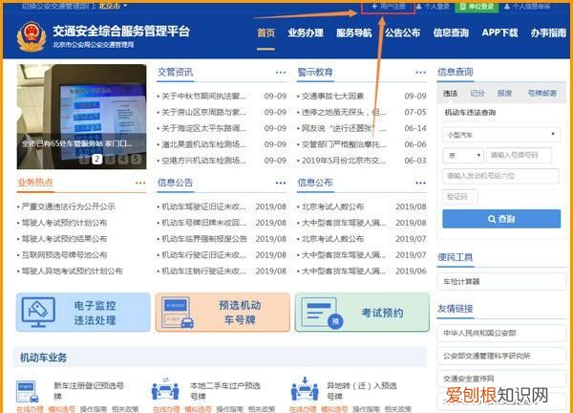Click the national emblem logo
The image size is (573, 413).
(32, 36)
